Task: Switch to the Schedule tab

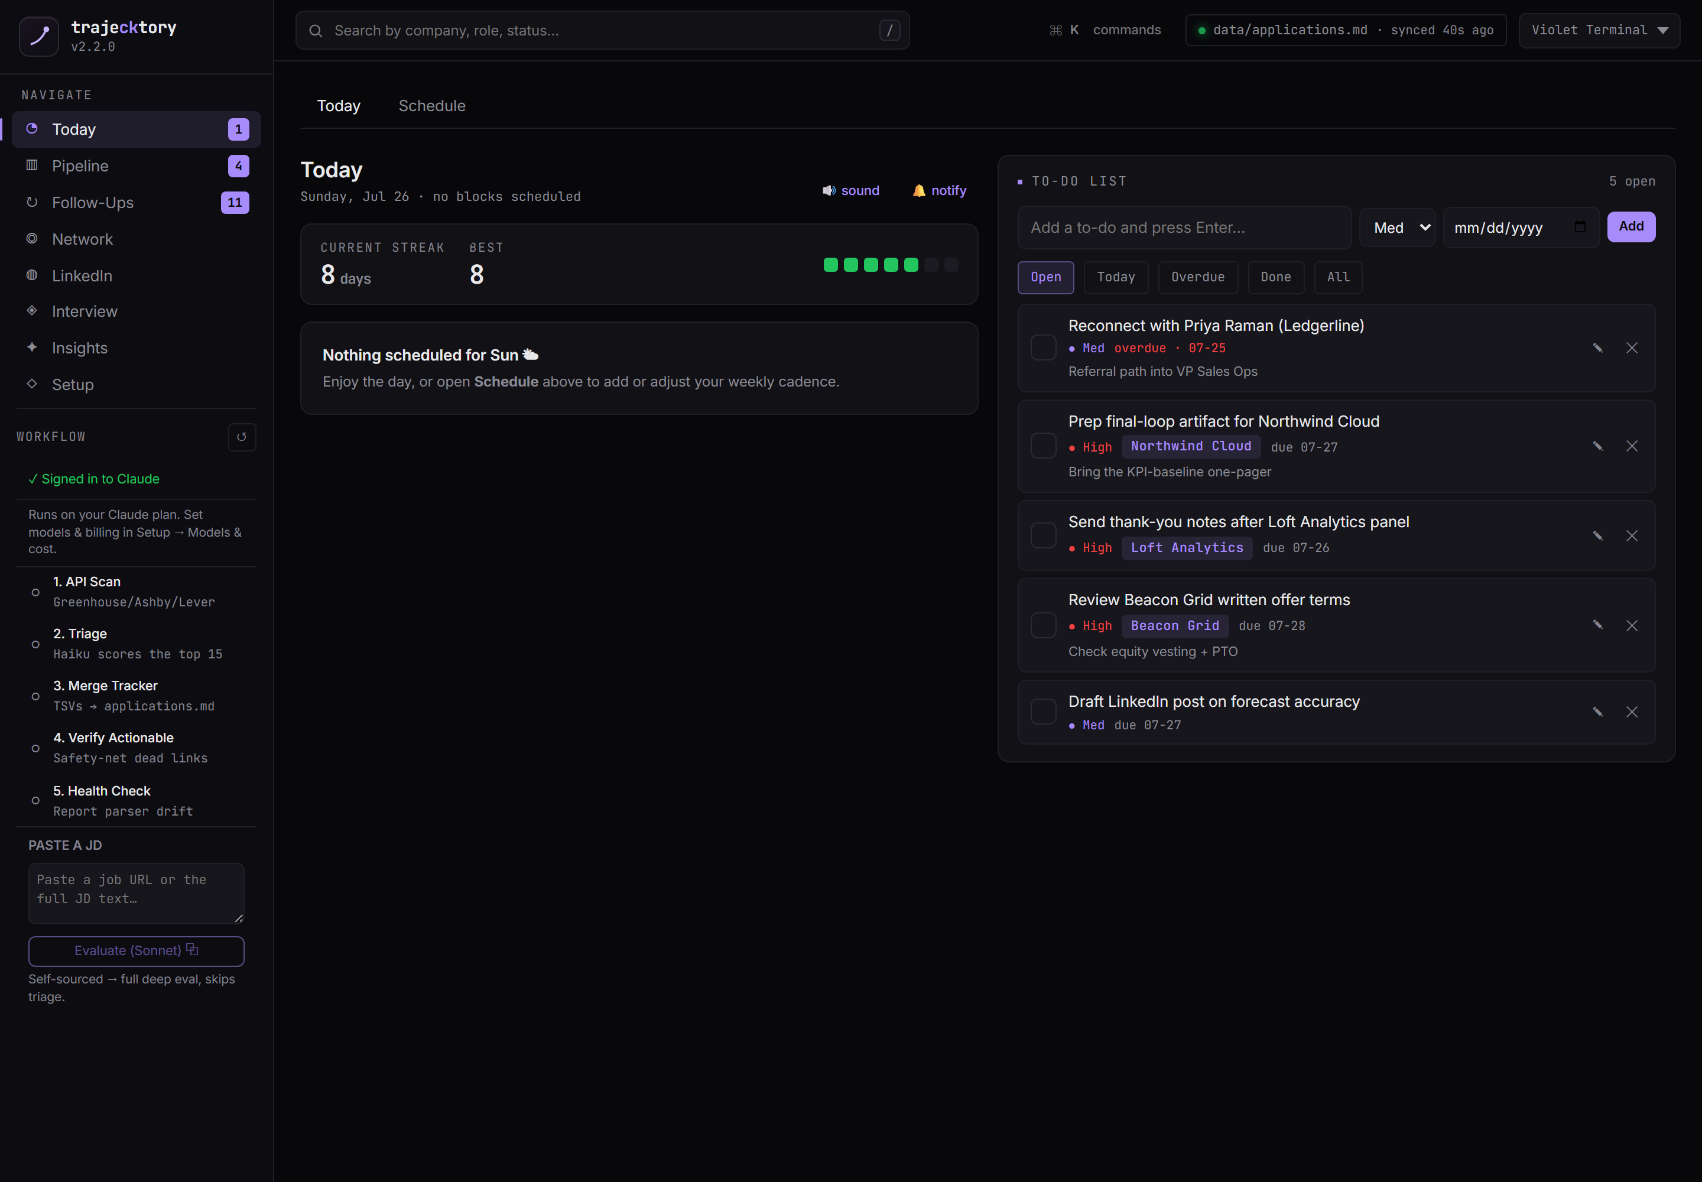Action: pos(432,106)
